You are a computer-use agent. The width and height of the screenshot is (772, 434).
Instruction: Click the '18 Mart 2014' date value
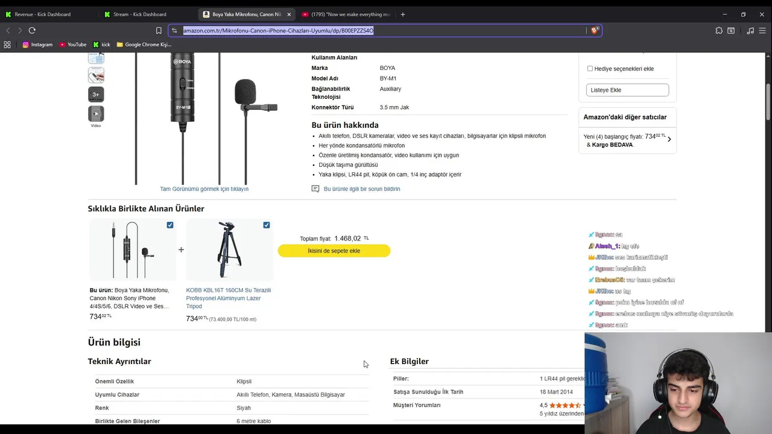click(556, 392)
